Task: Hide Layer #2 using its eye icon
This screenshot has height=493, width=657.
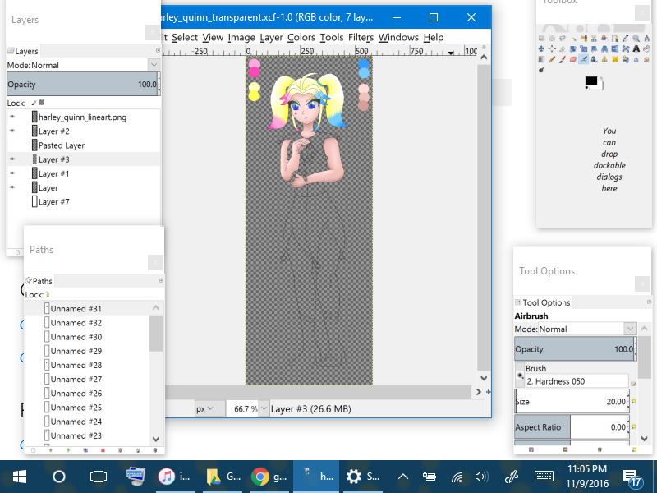Action: click(x=12, y=131)
